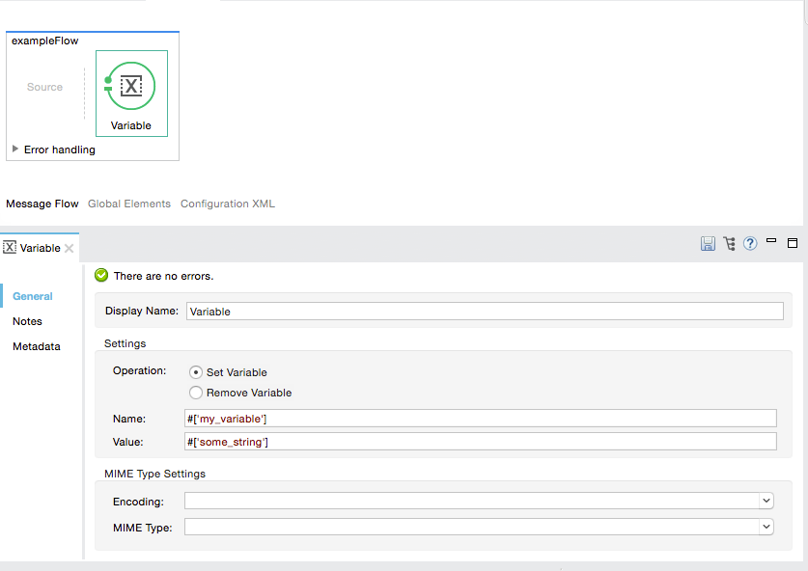This screenshot has height=571, width=808.
Task: Select the Set Variable operation radio button
Action: pyautogui.click(x=195, y=372)
